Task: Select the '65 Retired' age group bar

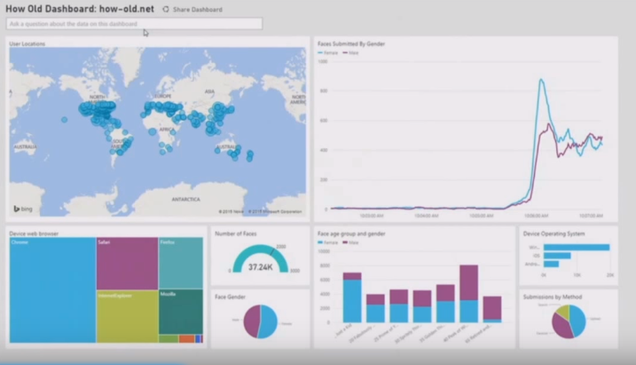Action: click(492, 309)
